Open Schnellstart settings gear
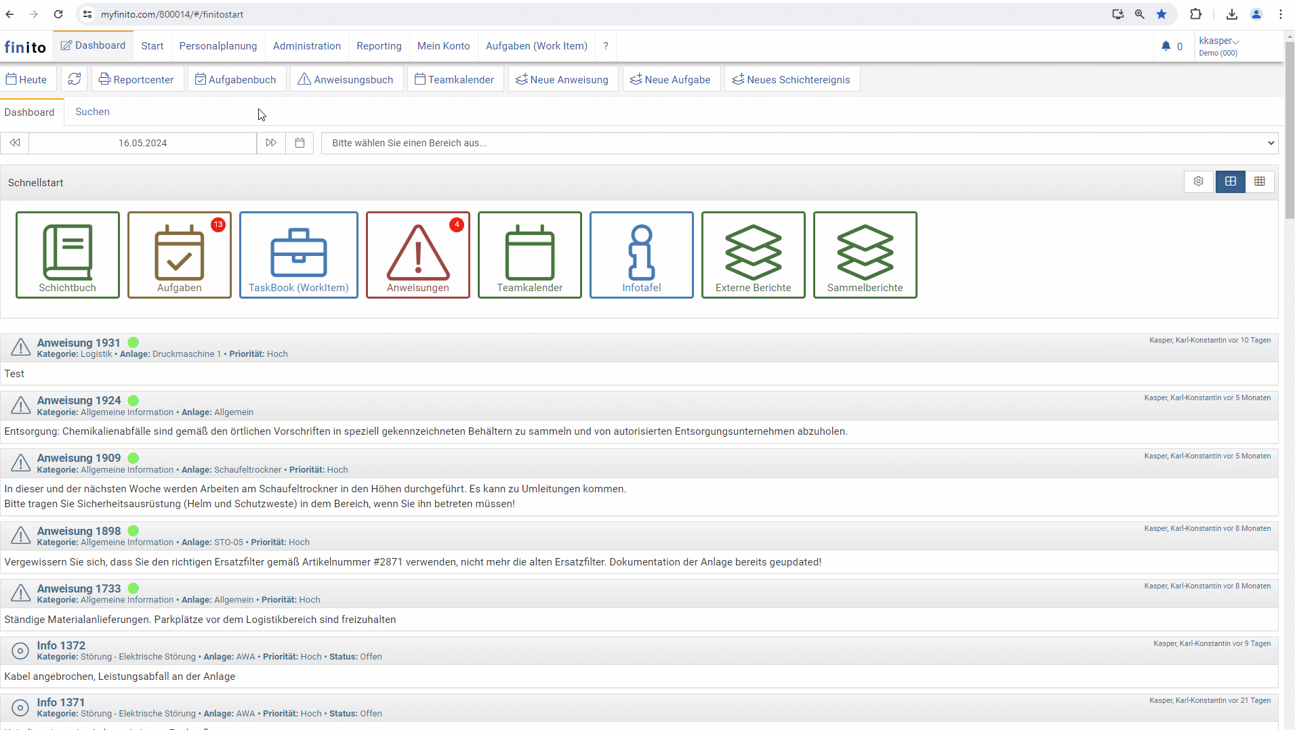 [x=1199, y=181]
